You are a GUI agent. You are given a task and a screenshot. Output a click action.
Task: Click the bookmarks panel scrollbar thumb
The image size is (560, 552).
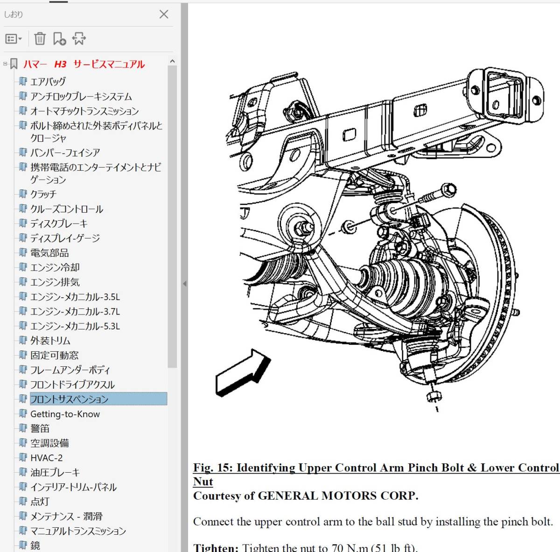[x=172, y=217]
